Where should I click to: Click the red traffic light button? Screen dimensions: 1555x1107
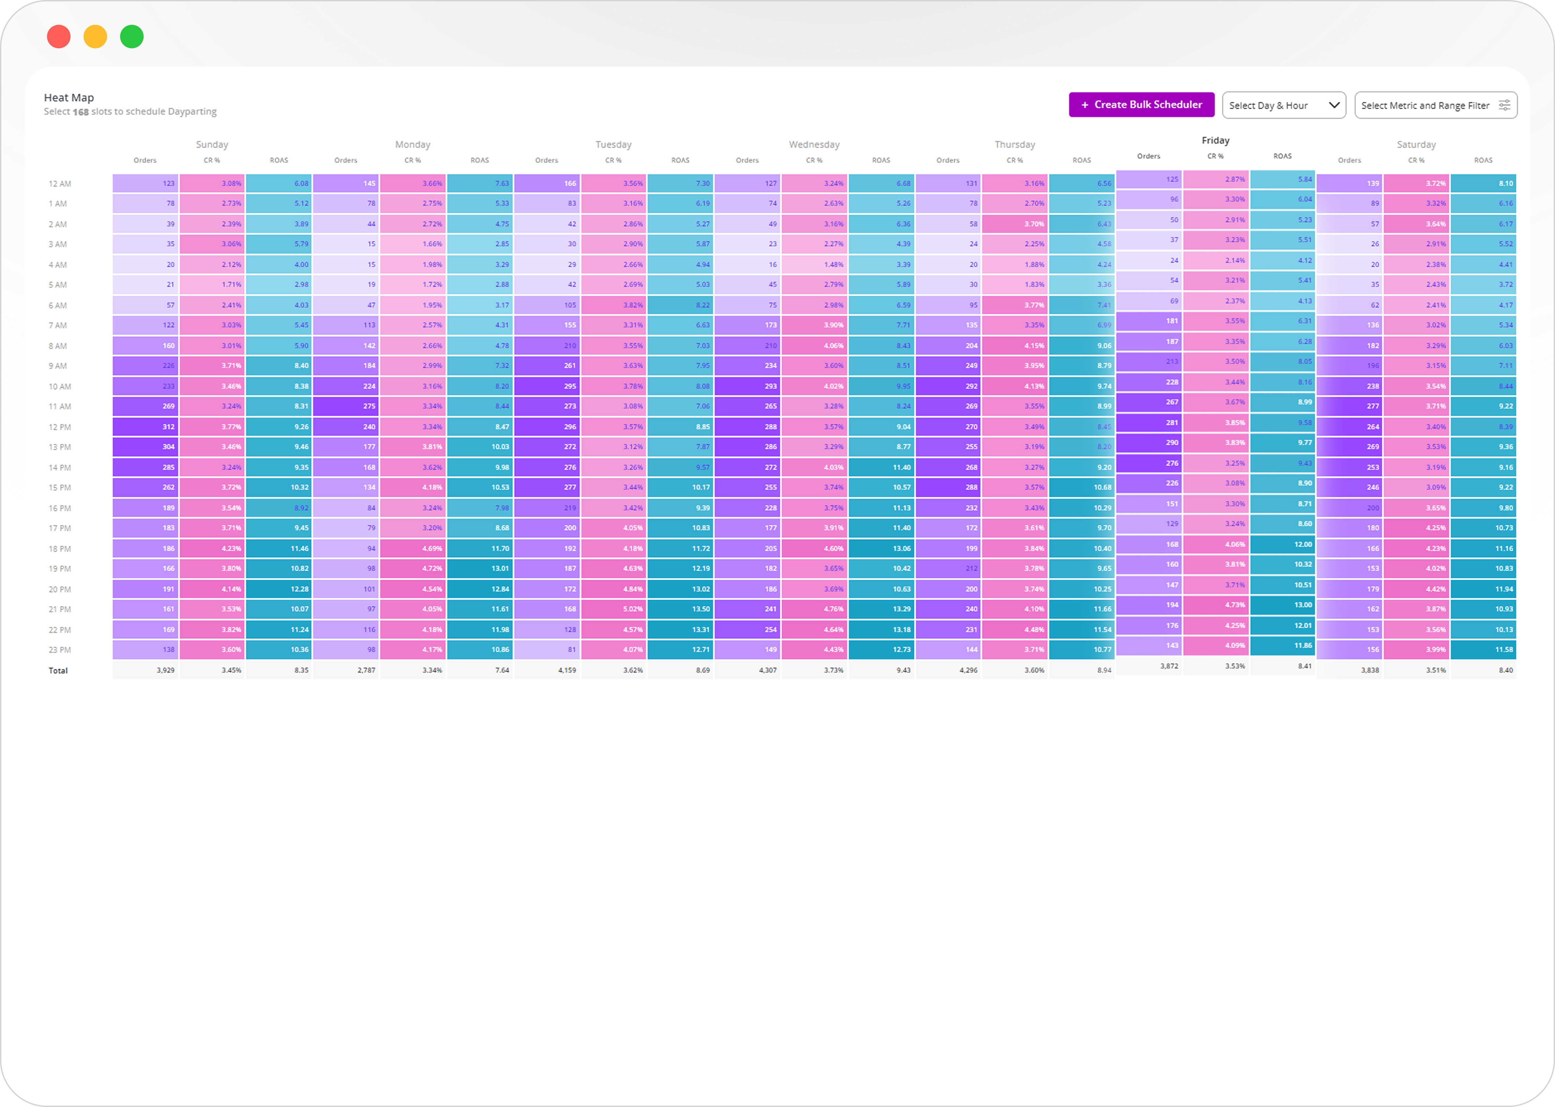(59, 36)
